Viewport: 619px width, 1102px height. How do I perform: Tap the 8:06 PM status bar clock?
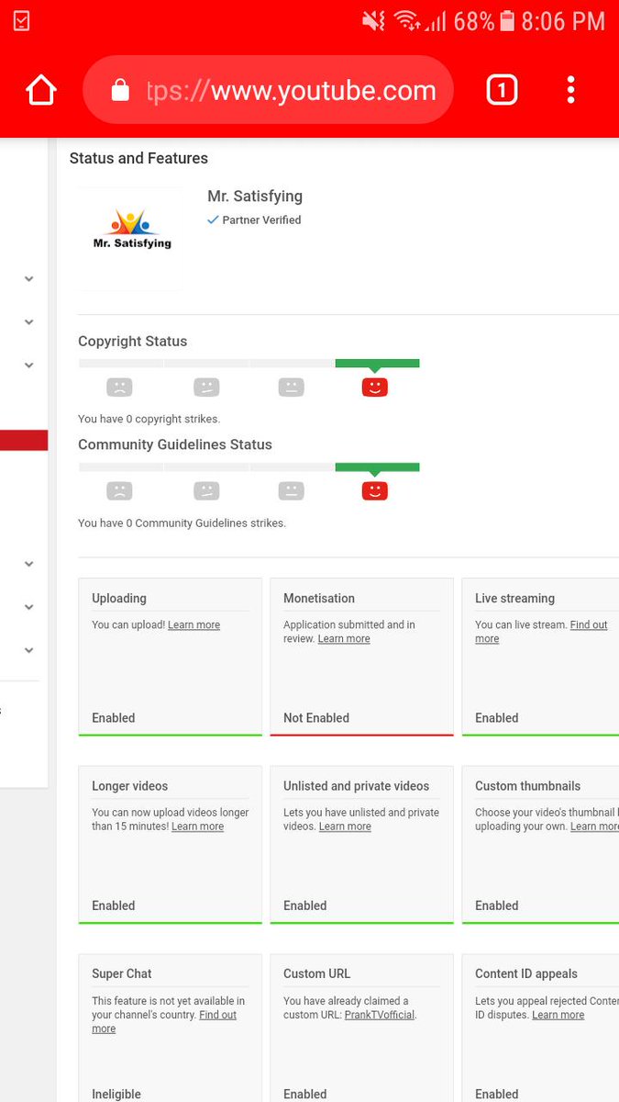[563, 20]
